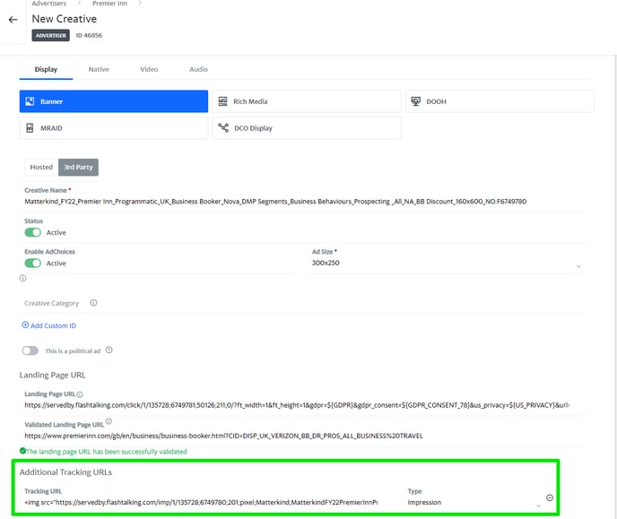The width and height of the screenshot is (617, 519).
Task: Click green validation checkmark icon
Action: (22, 451)
